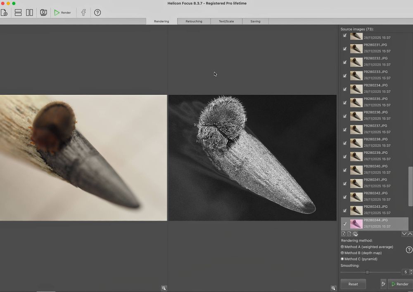Switch to stacked horizontal split view layout

[18, 12]
